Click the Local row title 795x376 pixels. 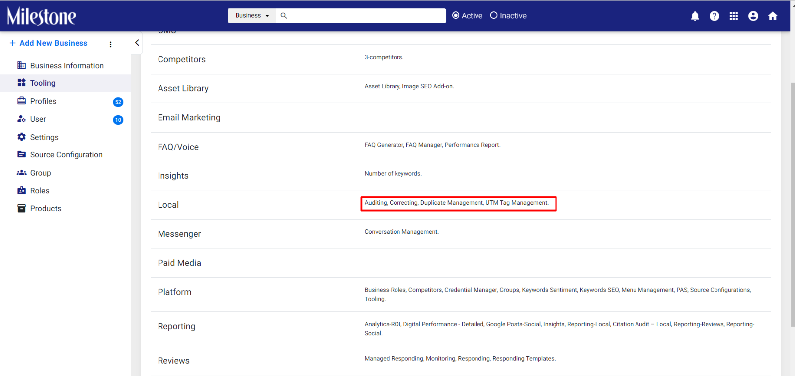tap(168, 205)
